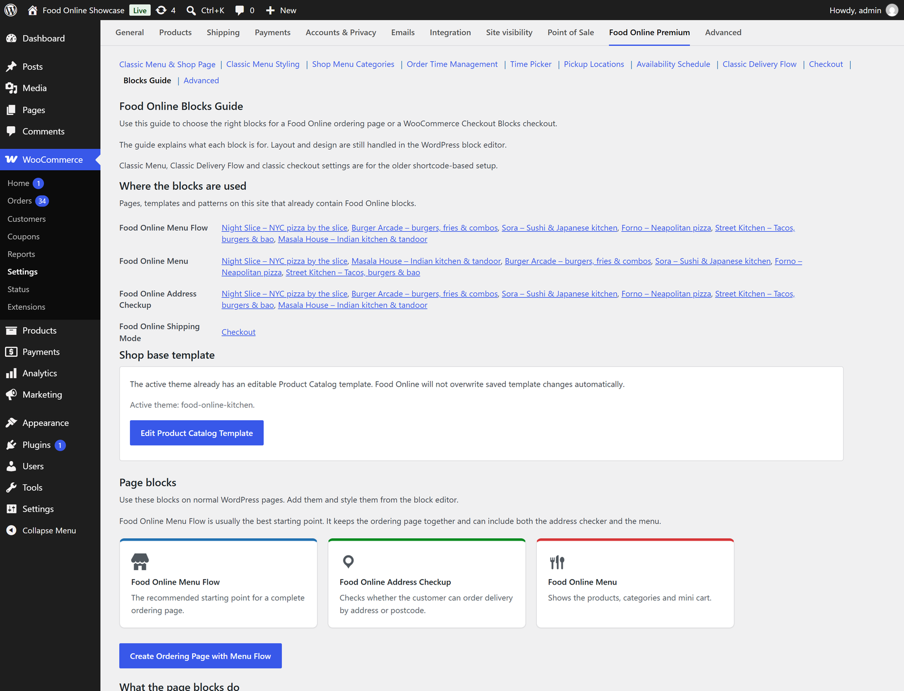904x691 pixels.
Task: Click the store icon on Menu Flow card
Action: coord(140,562)
